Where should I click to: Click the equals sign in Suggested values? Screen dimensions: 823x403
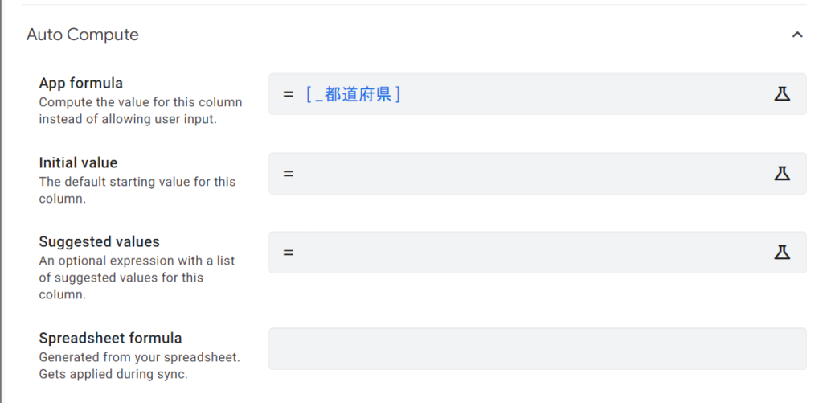point(289,252)
